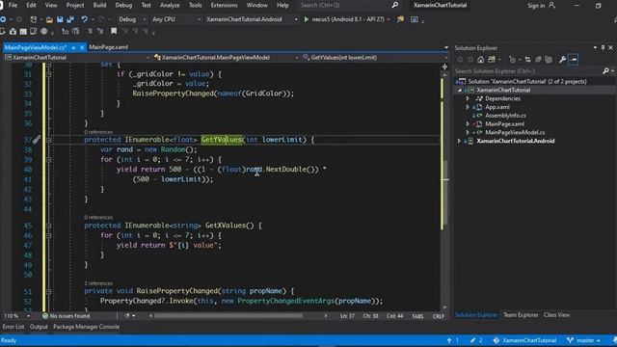Viewport: 617px width, 347px height.
Task: Click the screwdriver quick actions icon at line 37
Action: (x=37, y=140)
